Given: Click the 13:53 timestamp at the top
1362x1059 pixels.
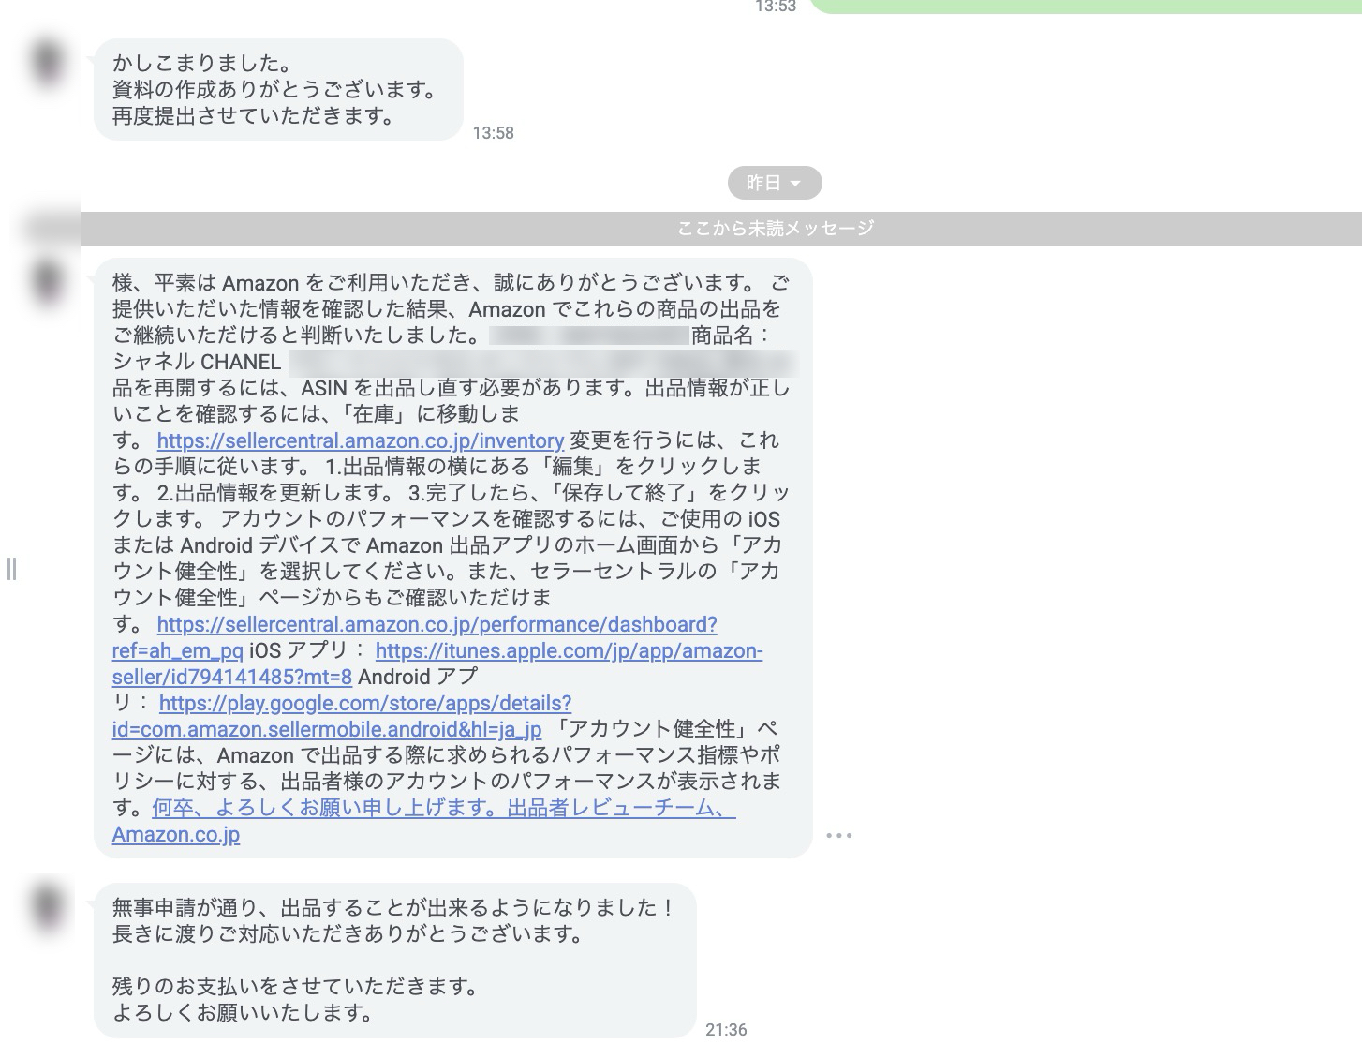Looking at the screenshot, I should tap(776, 7).
